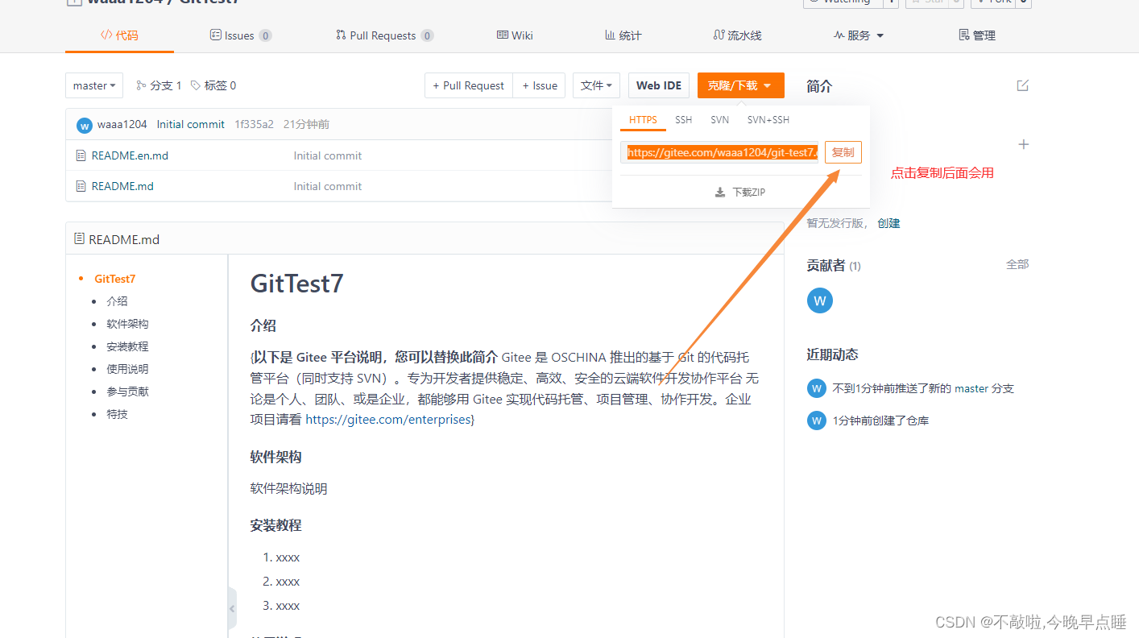Click the + Pull Request button

(469, 85)
